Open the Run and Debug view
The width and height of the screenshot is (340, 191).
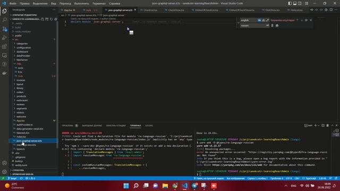point(4,38)
